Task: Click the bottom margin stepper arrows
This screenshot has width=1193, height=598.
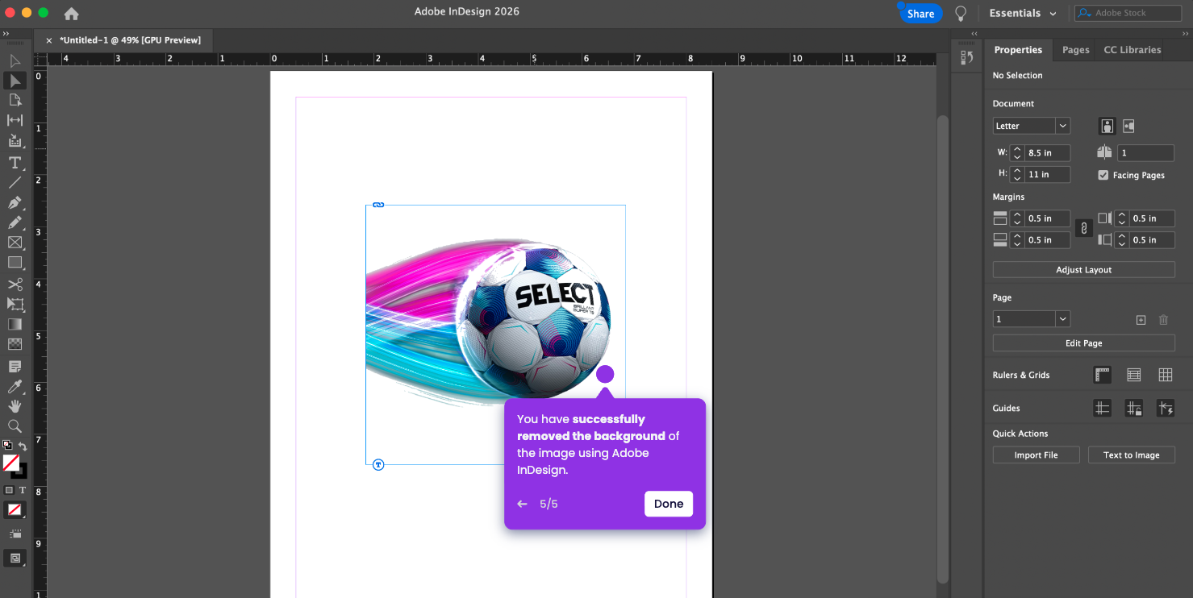Action: [1017, 240]
